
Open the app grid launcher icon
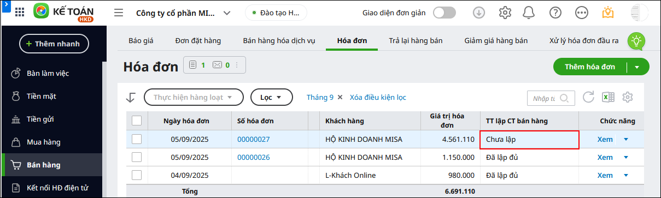[x=20, y=13]
